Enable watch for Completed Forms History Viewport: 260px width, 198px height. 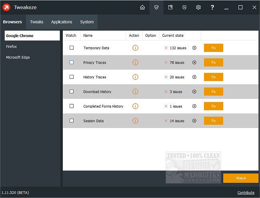point(72,106)
